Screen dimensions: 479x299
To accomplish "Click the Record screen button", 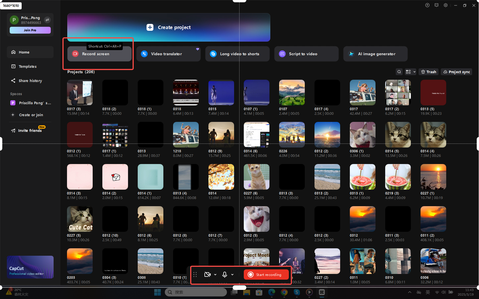I will tap(100, 54).
